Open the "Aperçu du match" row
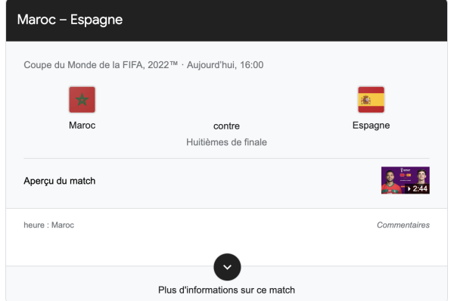454x301 pixels. click(226, 181)
